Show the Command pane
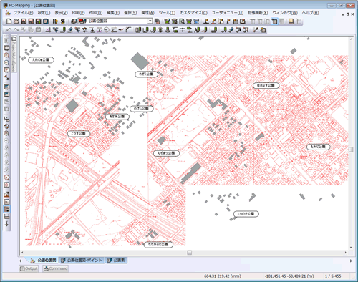 [55, 268]
